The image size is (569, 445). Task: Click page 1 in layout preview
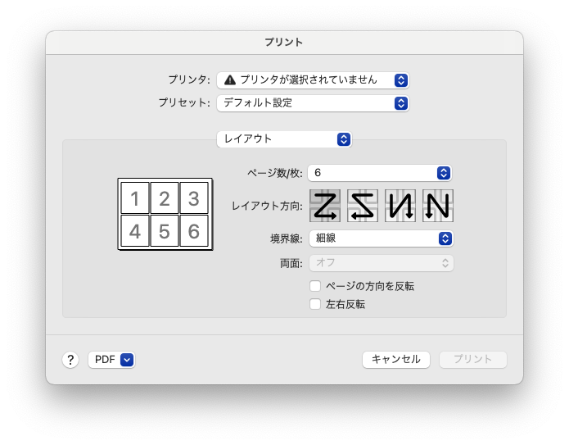pyautogui.click(x=135, y=198)
